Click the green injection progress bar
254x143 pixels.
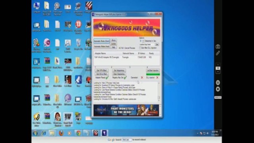click(153, 74)
